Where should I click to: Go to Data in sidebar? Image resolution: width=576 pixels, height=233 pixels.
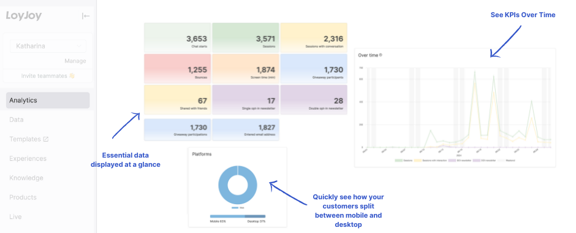17,120
